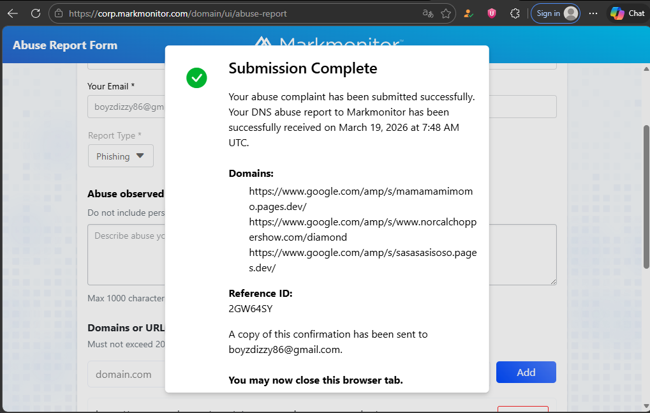Open the browser Extensions puzzle icon
650x413 pixels.
[515, 13]
